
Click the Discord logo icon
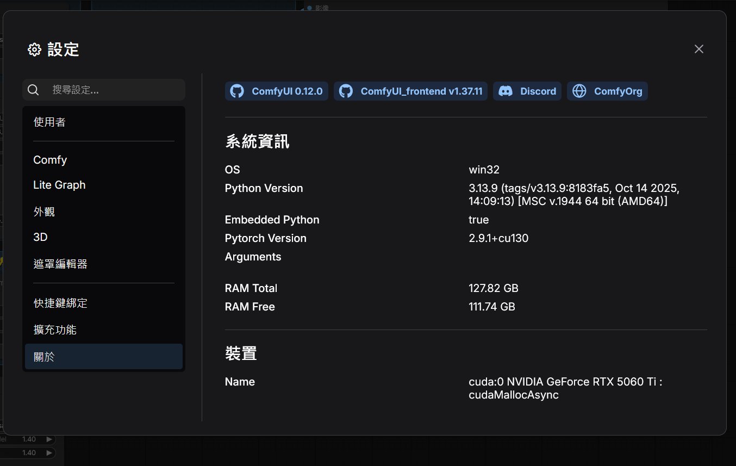point(506,91)
